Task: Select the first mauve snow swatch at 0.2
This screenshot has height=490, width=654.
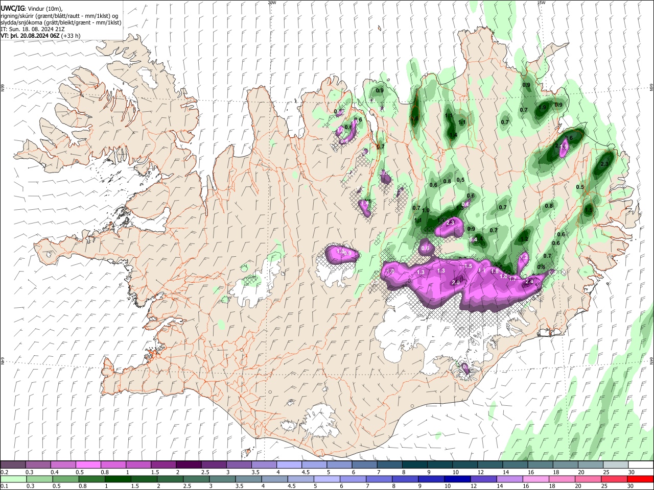Action: pos(13,464)
